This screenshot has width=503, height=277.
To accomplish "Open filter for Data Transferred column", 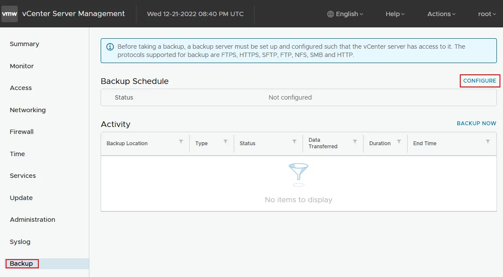I will pyautogui.click(x=355, y=142).
